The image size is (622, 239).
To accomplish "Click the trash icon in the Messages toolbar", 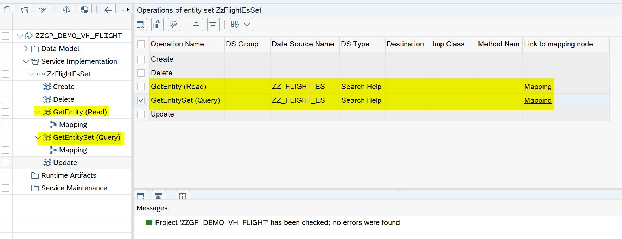I will (x=159, y=196).
